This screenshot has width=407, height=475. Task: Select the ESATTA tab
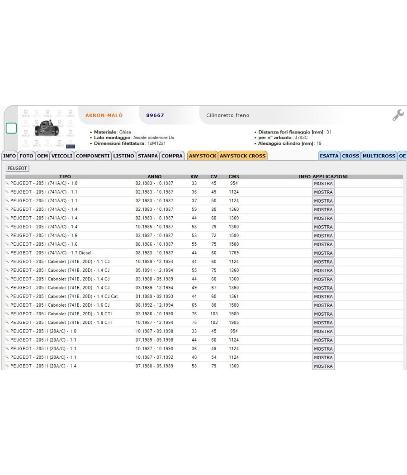coord(329,156)
